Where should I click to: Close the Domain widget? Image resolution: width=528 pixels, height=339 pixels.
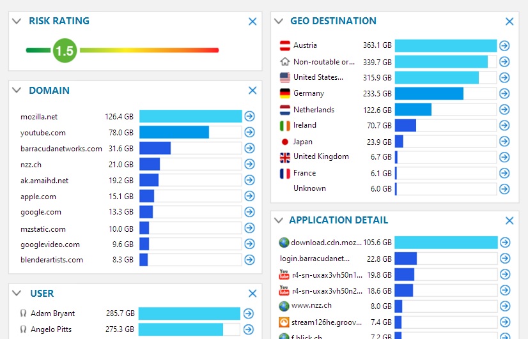[252, 91]
